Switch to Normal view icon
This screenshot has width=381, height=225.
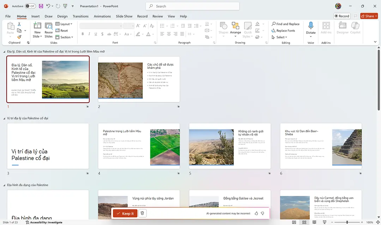tap(294, 222)
